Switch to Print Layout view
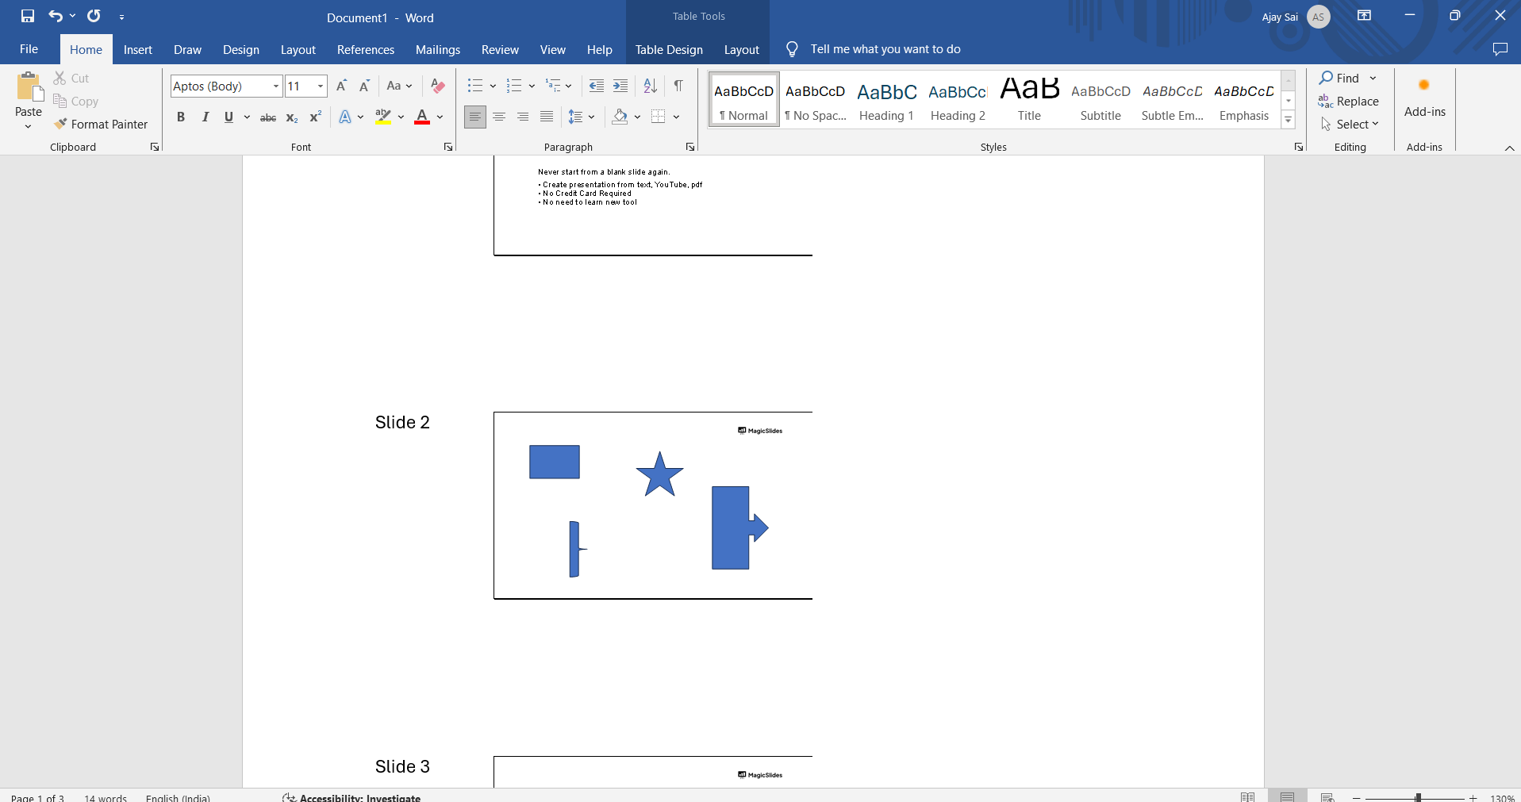This screenshot has width=1521, height=802. click(x=1287, y=796)
